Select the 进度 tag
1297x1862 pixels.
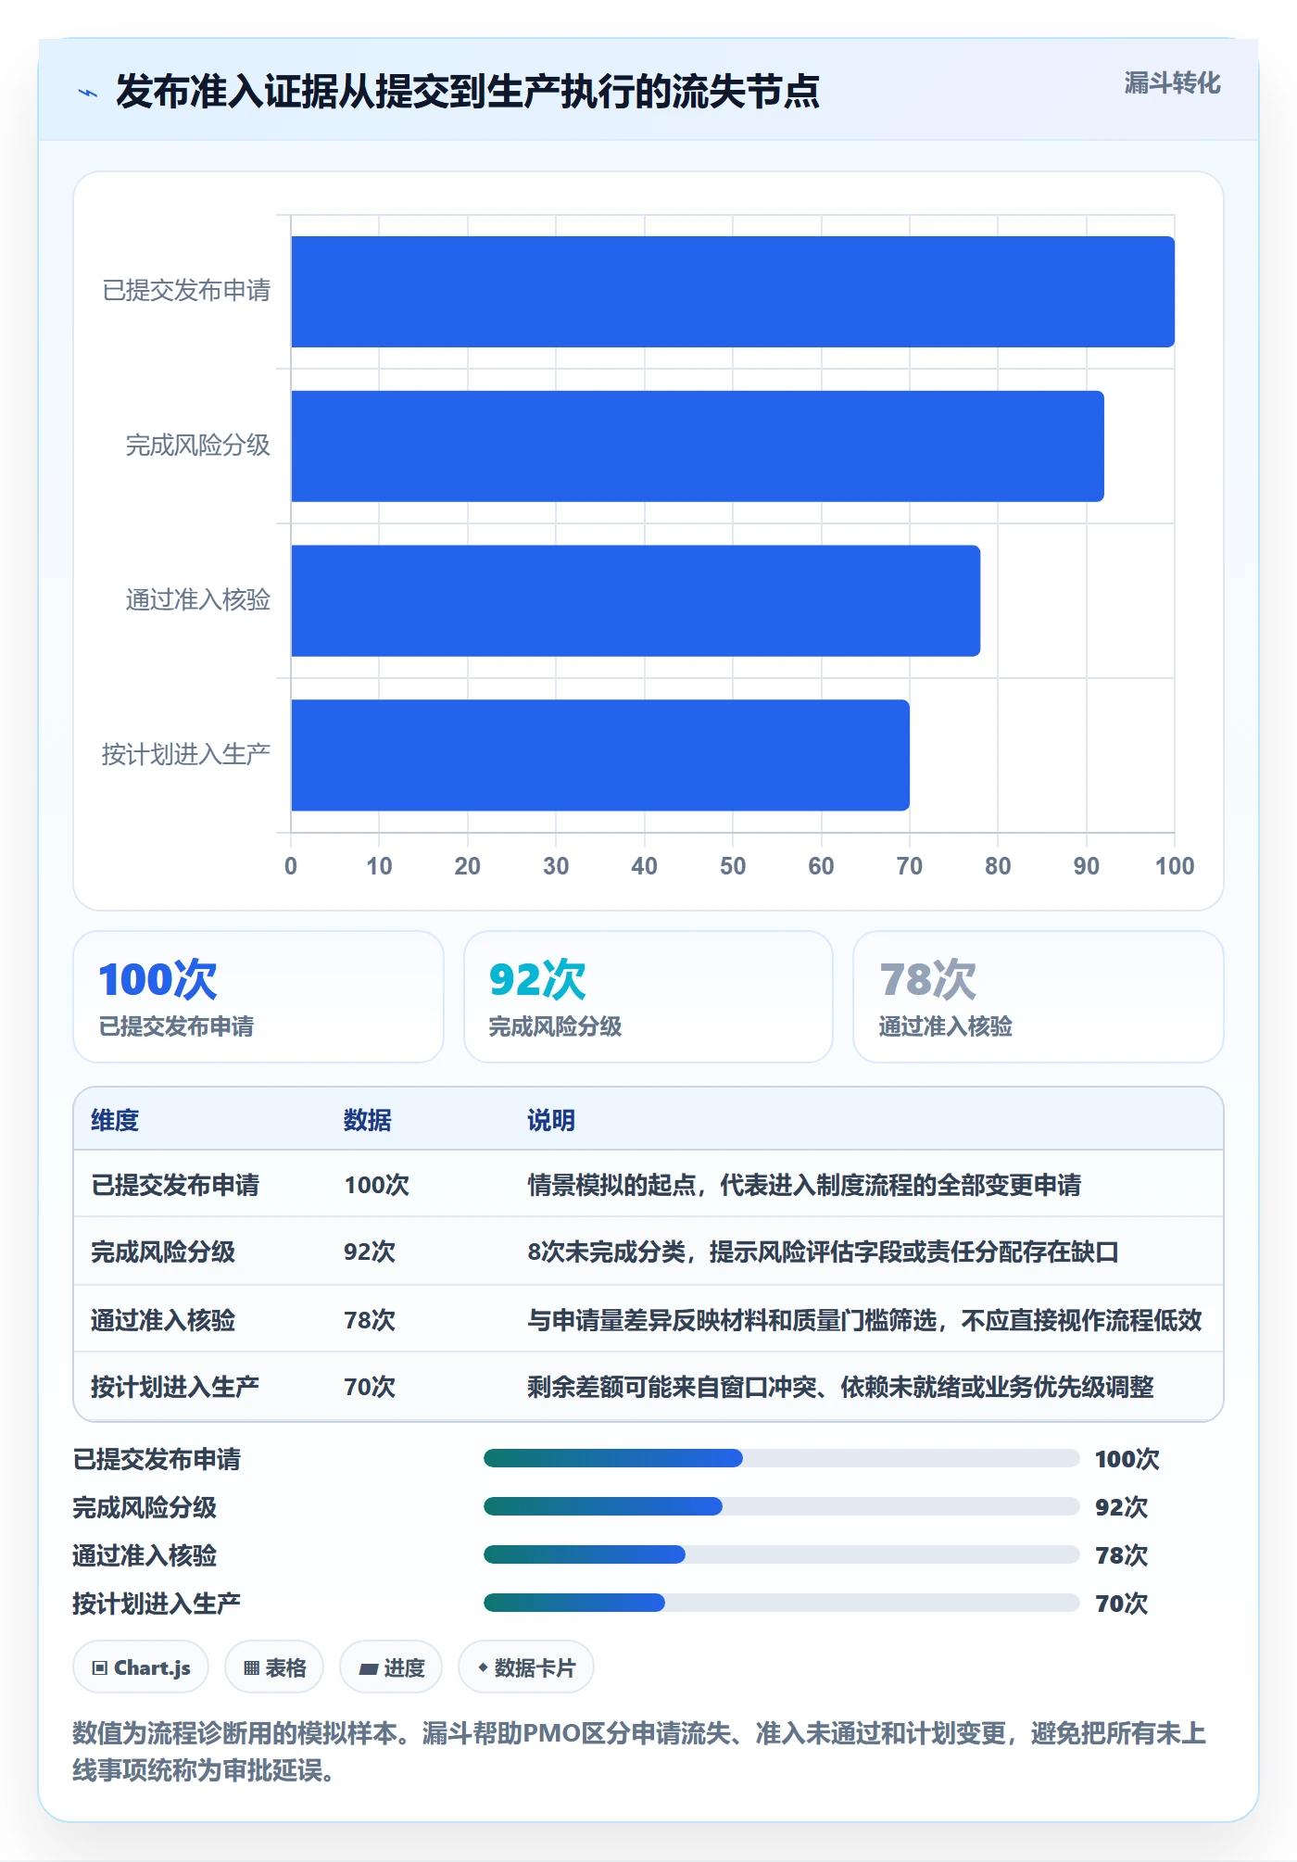[391, 1667]
